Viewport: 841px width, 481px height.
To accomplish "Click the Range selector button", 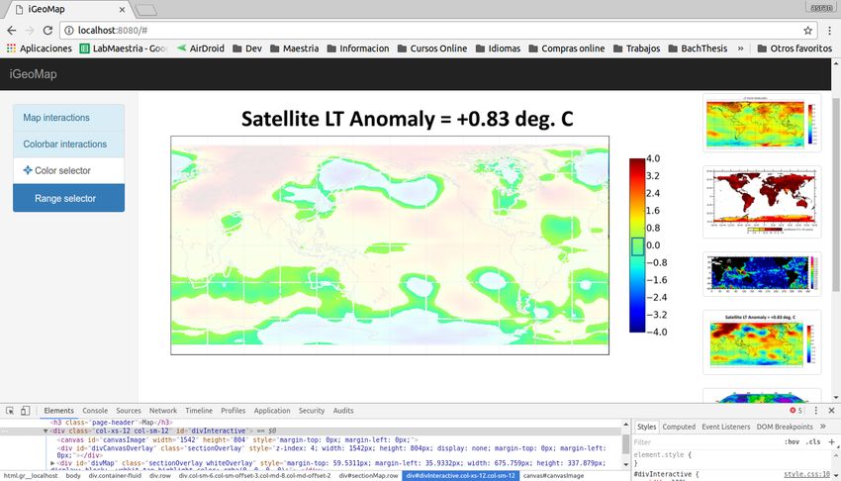I will (68, 198).
